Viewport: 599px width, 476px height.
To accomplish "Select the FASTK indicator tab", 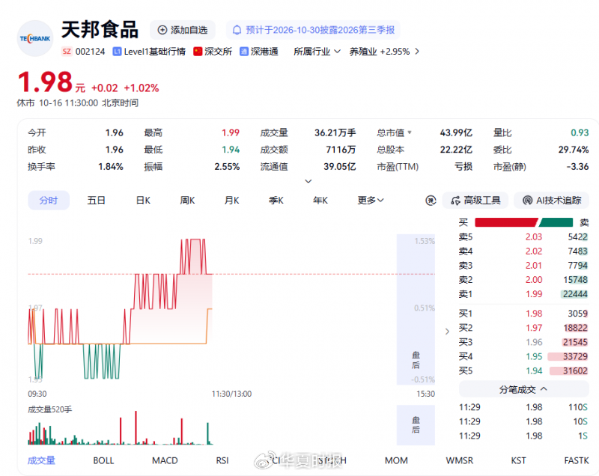I will coord(577,460).
